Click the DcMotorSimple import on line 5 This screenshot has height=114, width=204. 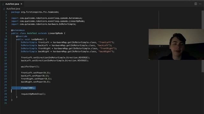(x=67, y=24)
